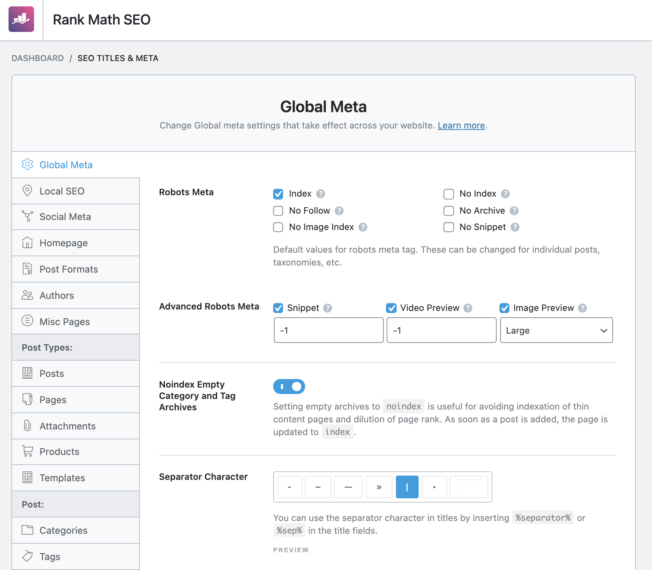Viewport: 652px width, 570px height.
Task: Select the hyphen separator character
Action: pyautogui.click(x=289, y=487)
